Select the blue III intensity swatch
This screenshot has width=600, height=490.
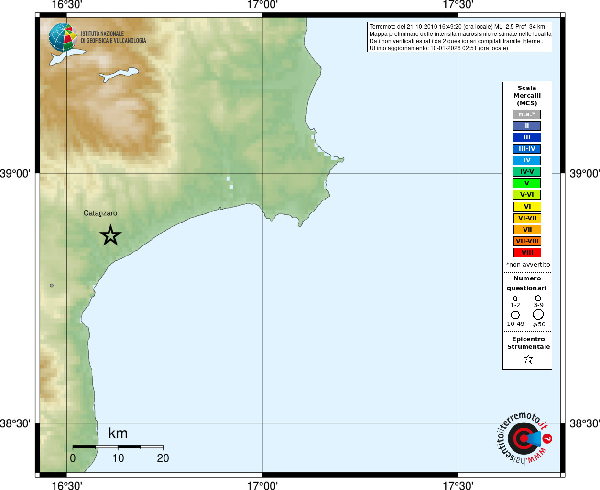click(x=527, y=137)
